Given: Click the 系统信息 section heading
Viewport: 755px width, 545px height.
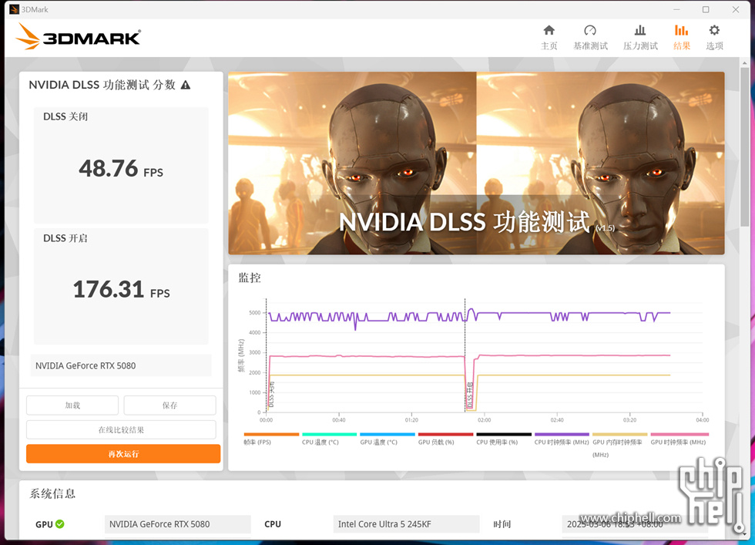Looking at the screenshot, I should coord(52,493).
